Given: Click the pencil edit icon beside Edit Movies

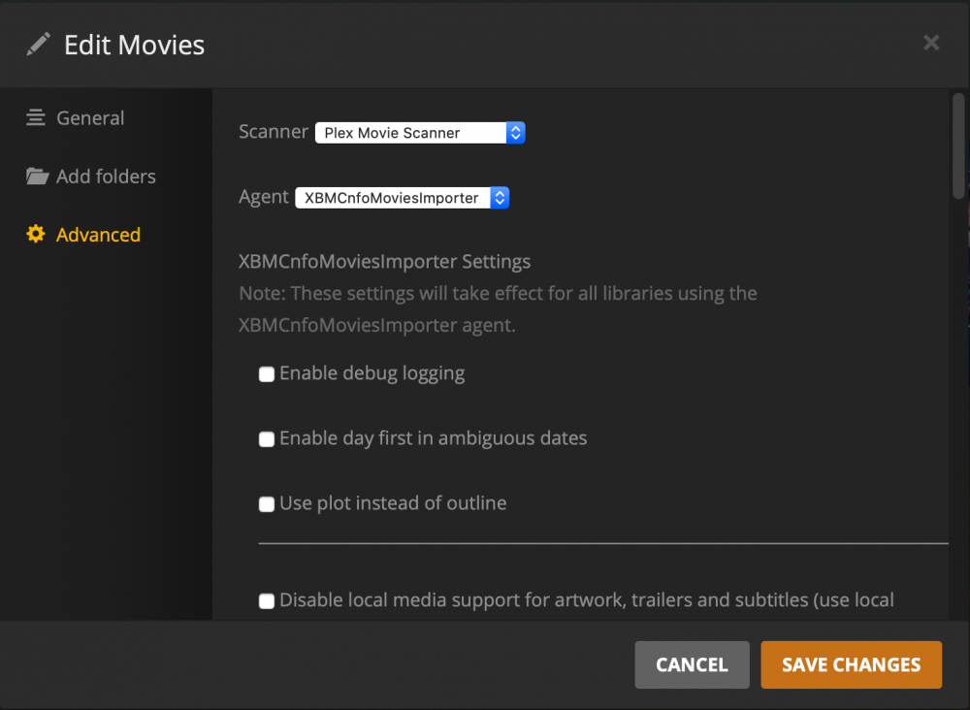Looking at the screenshot, I should click(38, 45).
